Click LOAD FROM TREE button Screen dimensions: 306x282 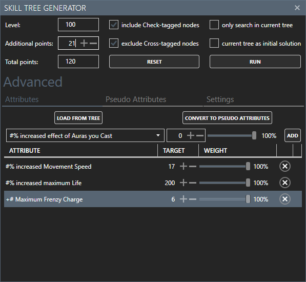[78, 118]
